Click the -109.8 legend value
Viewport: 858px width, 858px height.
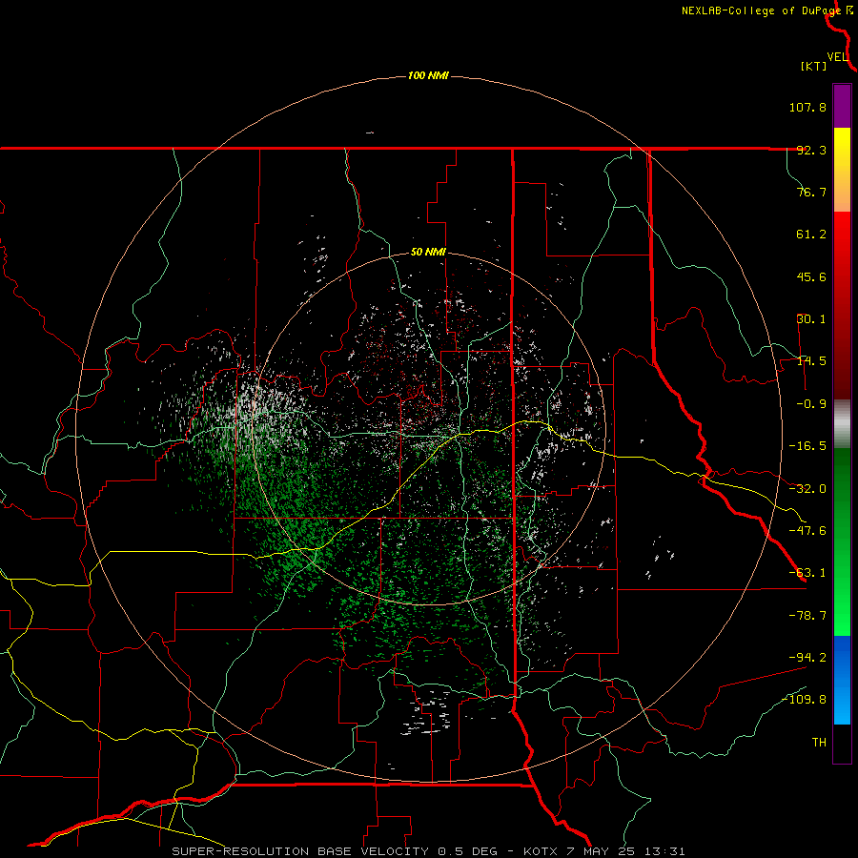click(805, 700)
